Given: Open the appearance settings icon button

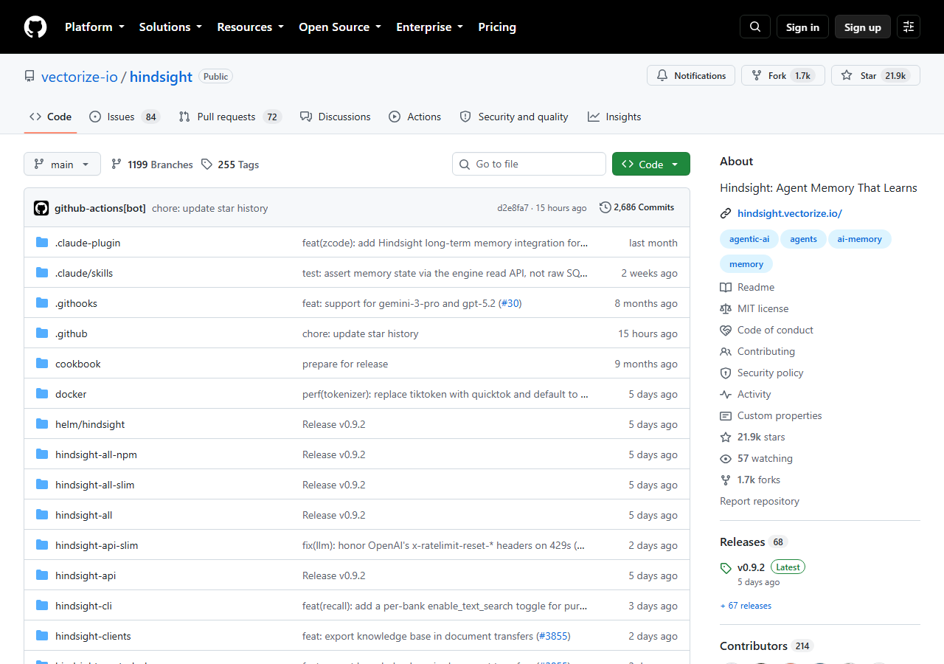Looking at the screenshot, I should (909, 27).
